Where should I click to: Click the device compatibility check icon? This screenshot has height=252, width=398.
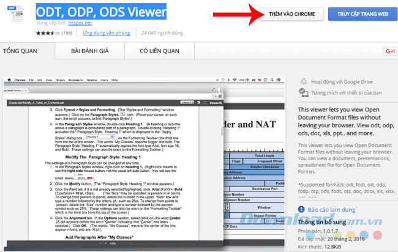pos(303,92)
